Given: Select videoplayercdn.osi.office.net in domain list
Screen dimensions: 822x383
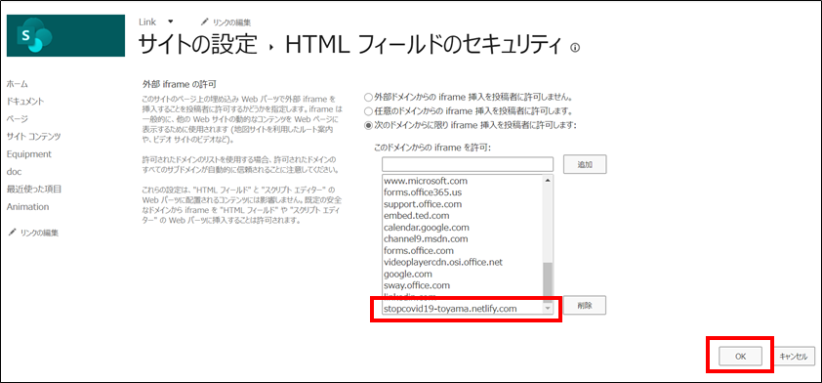Looking at the screenshot, I should 443,262.
